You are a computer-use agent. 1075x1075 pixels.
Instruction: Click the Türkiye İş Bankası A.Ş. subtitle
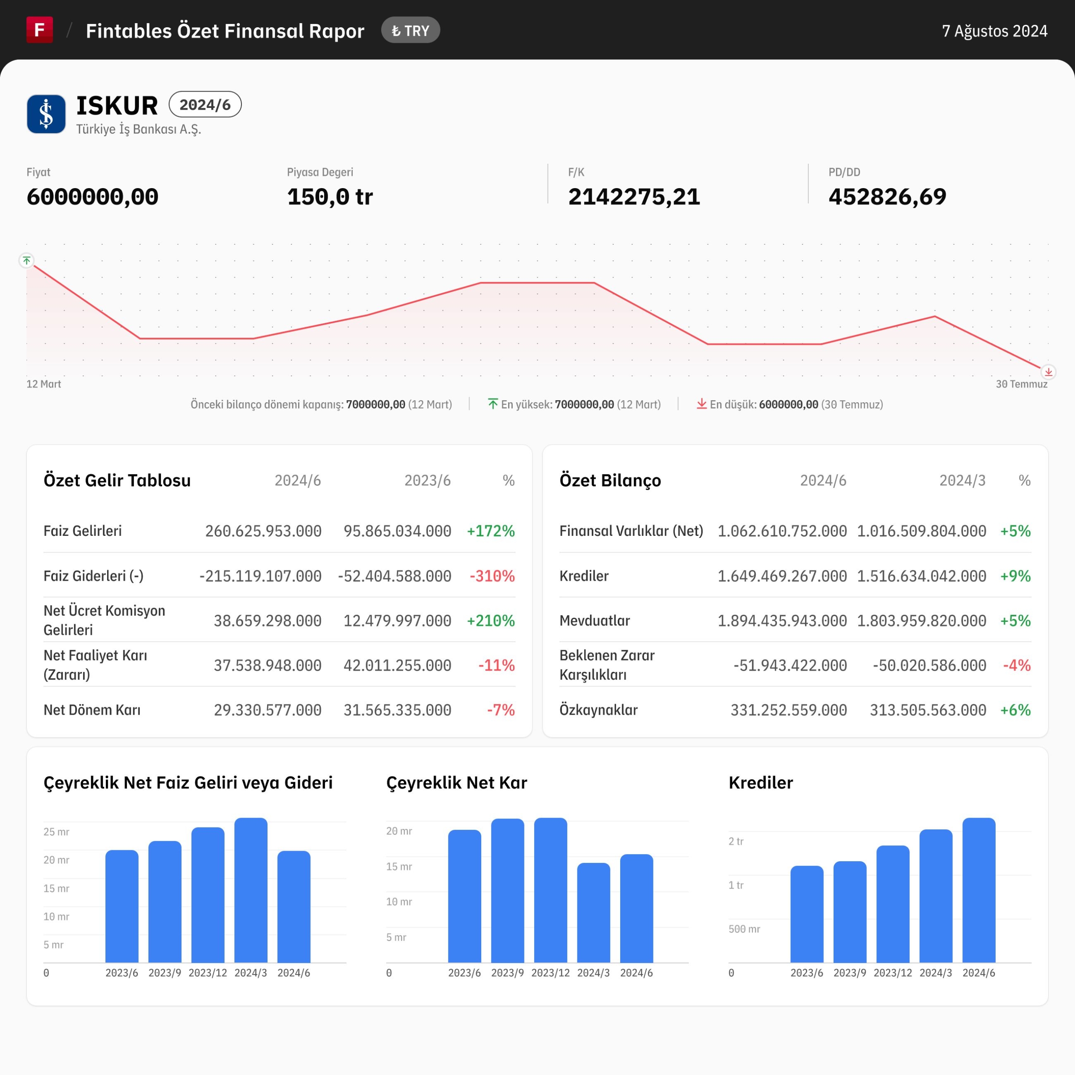(x=139, y=129)
